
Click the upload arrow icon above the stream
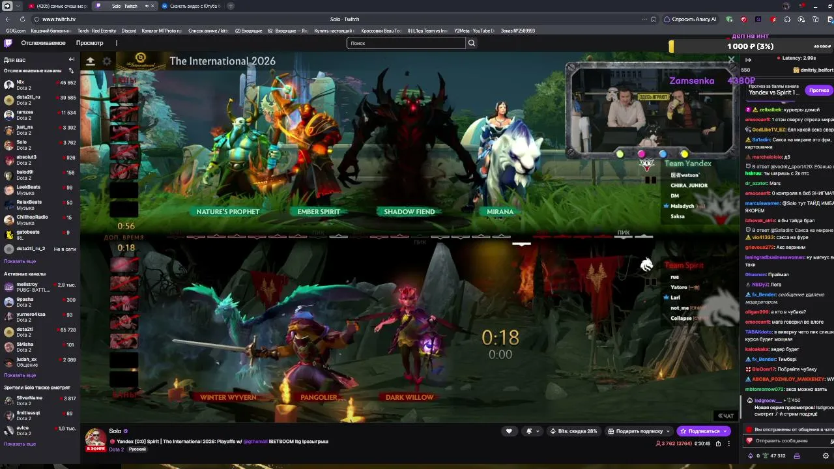tap(91, 61)
